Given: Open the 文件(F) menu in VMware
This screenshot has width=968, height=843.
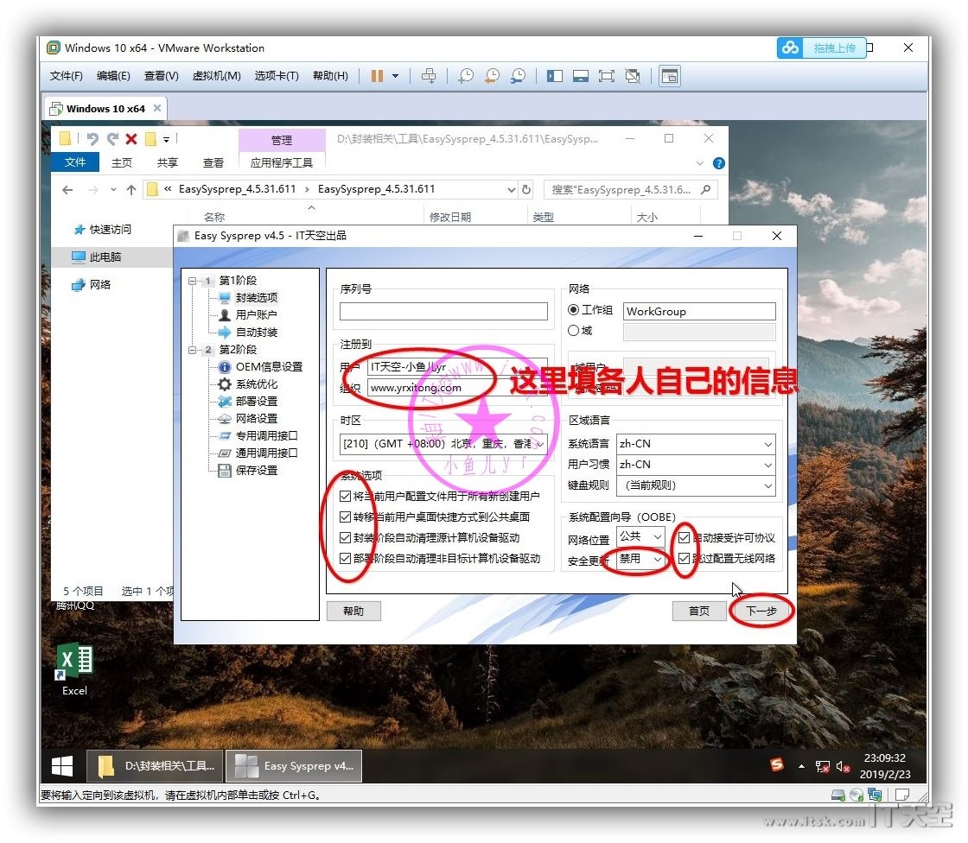Looking at the screenshot, I should pyautogui.click(x=66, y=76).
